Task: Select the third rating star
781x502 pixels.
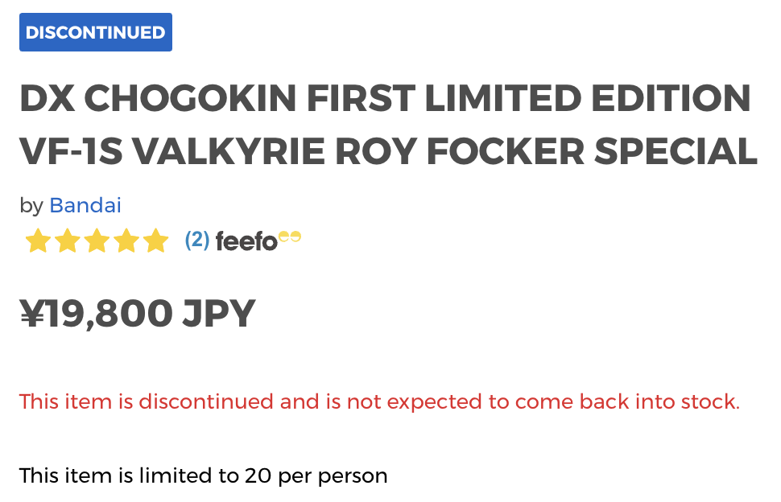Action: click(97, 241)
